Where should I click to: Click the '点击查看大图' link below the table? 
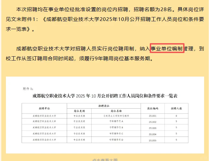(105, 160)
